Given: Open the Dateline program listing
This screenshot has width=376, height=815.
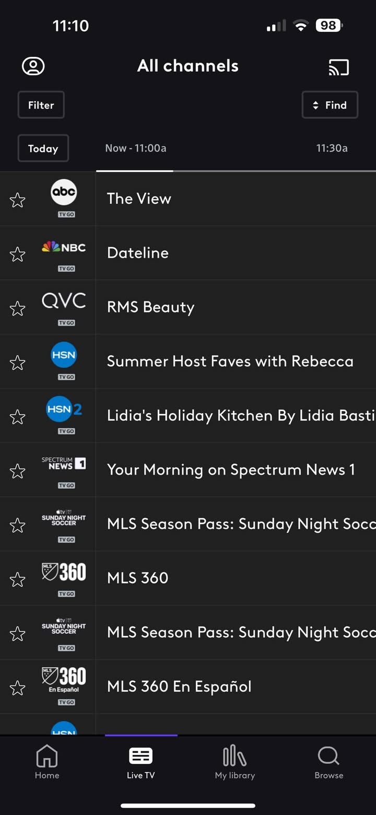Looking at the screenshot, I should (x=236, y=253).
